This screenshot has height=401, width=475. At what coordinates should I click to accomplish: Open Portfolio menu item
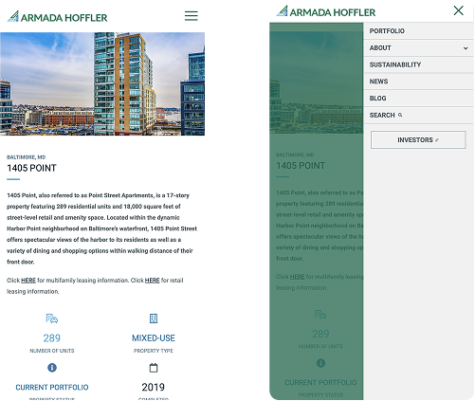pos(418,31)
